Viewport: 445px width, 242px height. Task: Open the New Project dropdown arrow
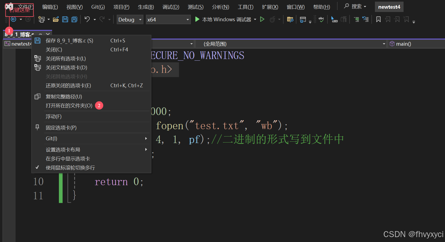coord(49,20)
